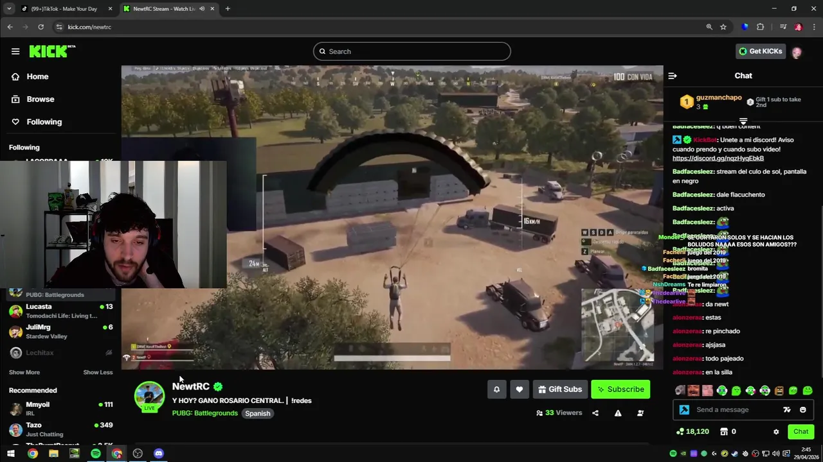Click the user-with-shield icon beside the report icon
This screenshot has width=823, height=462.
640,413
